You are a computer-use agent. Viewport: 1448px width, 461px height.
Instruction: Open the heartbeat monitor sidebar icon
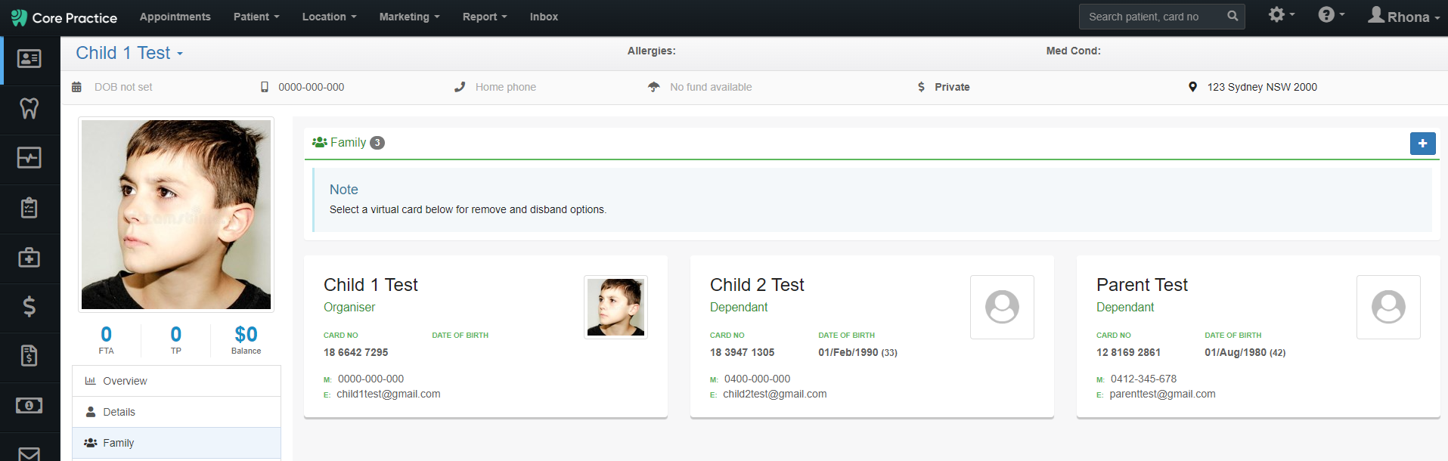29,158
